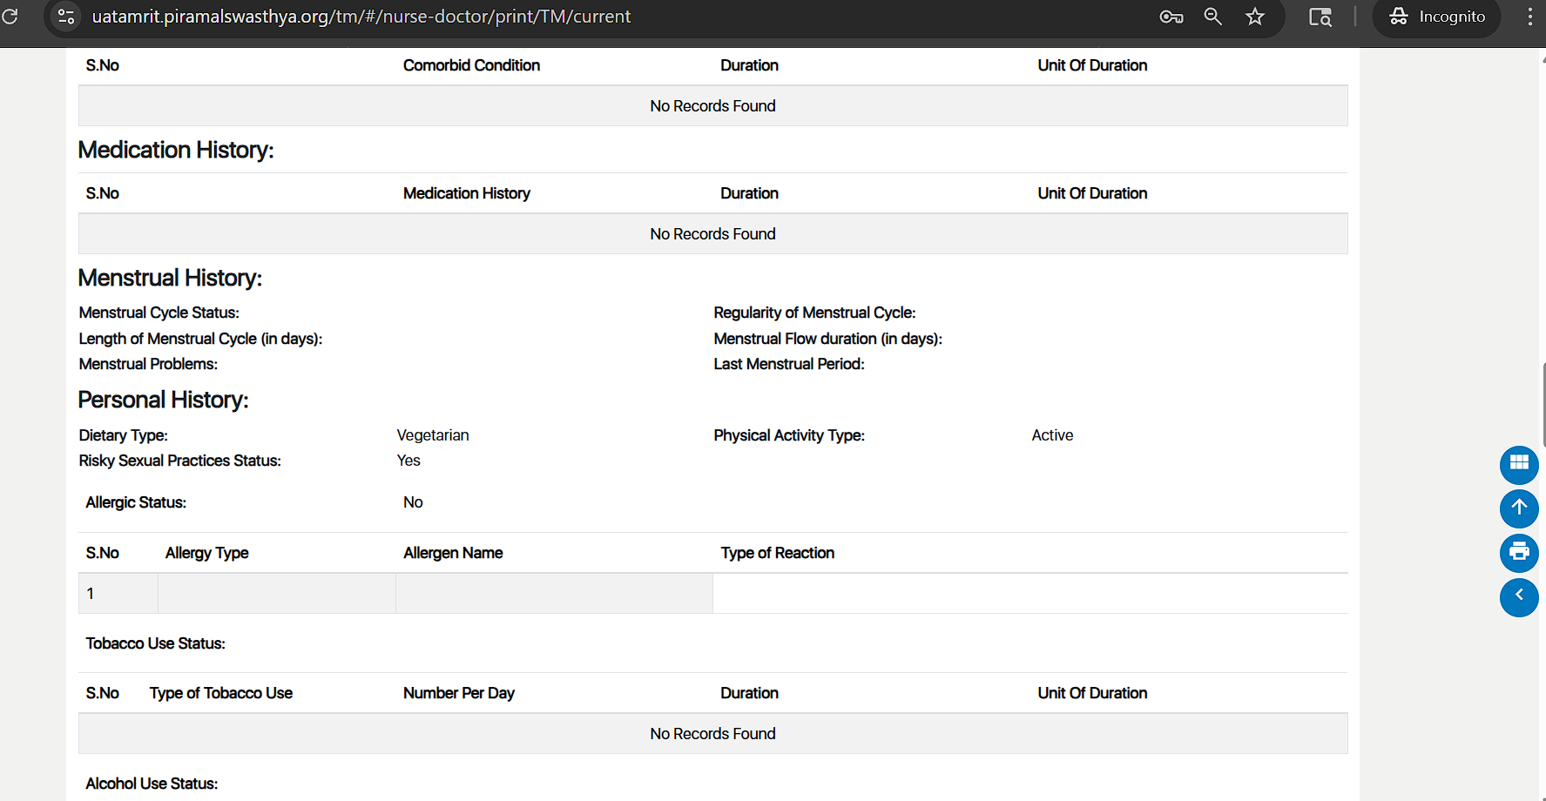1546x801 pixels.
Task: Click the Incognito indicator button
Action: (1436, 17)
